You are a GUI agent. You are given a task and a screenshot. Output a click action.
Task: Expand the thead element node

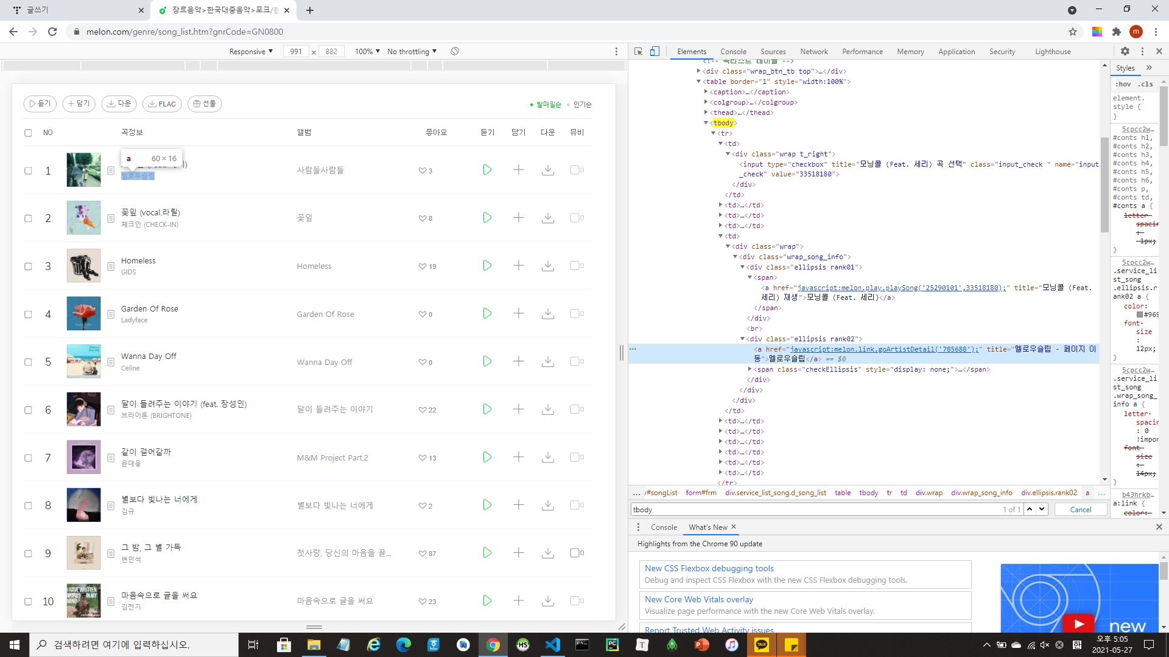coord(706,113)
